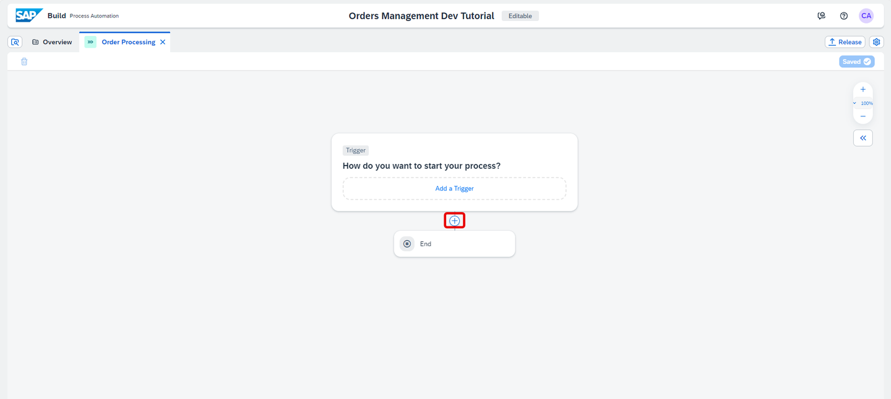Click the End stop icon
Screen dimensions: 891x399
tap(407, 244)
